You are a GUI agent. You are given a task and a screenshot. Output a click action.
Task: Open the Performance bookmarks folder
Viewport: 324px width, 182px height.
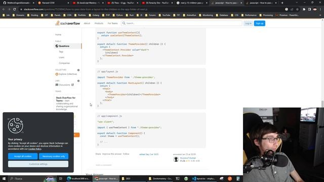tap(249, 15)
